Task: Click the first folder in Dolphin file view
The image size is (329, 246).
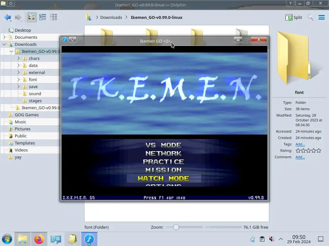Action: tap(107, 37)
